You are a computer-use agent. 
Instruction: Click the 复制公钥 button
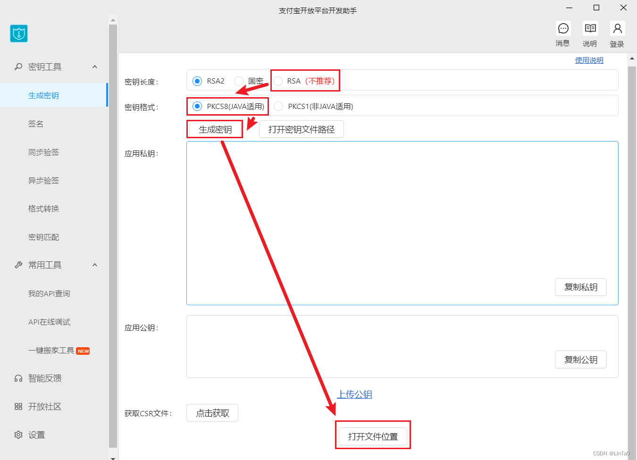coord(581,360)
